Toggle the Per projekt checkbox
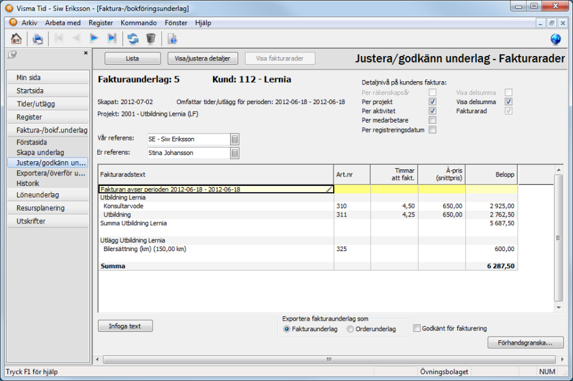The width and height of the screenshot is (573, 381). click(x=432, y=102)
